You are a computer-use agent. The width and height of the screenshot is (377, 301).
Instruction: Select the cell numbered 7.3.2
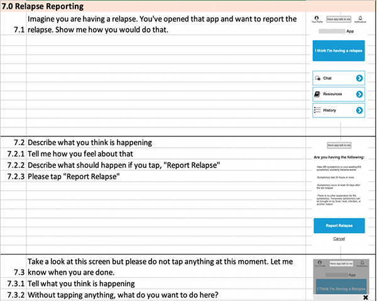[x=13, y=295]
